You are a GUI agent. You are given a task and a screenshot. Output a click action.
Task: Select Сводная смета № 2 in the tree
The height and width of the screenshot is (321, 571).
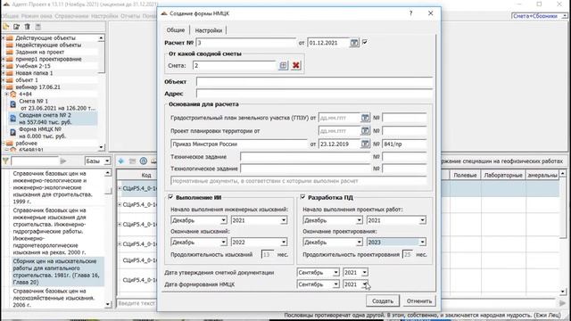[46, 119]
